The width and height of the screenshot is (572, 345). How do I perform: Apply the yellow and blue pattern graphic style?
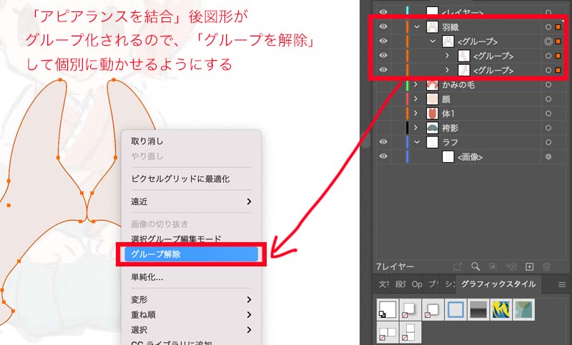(501, 309)
